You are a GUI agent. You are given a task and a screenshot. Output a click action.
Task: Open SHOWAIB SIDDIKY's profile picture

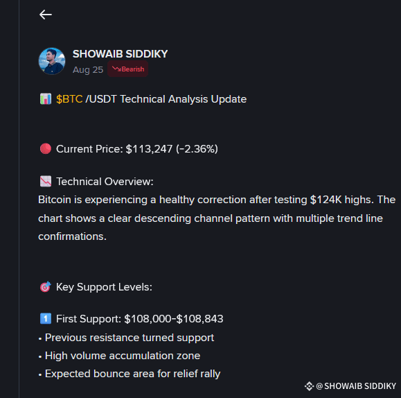click(52, 61)
